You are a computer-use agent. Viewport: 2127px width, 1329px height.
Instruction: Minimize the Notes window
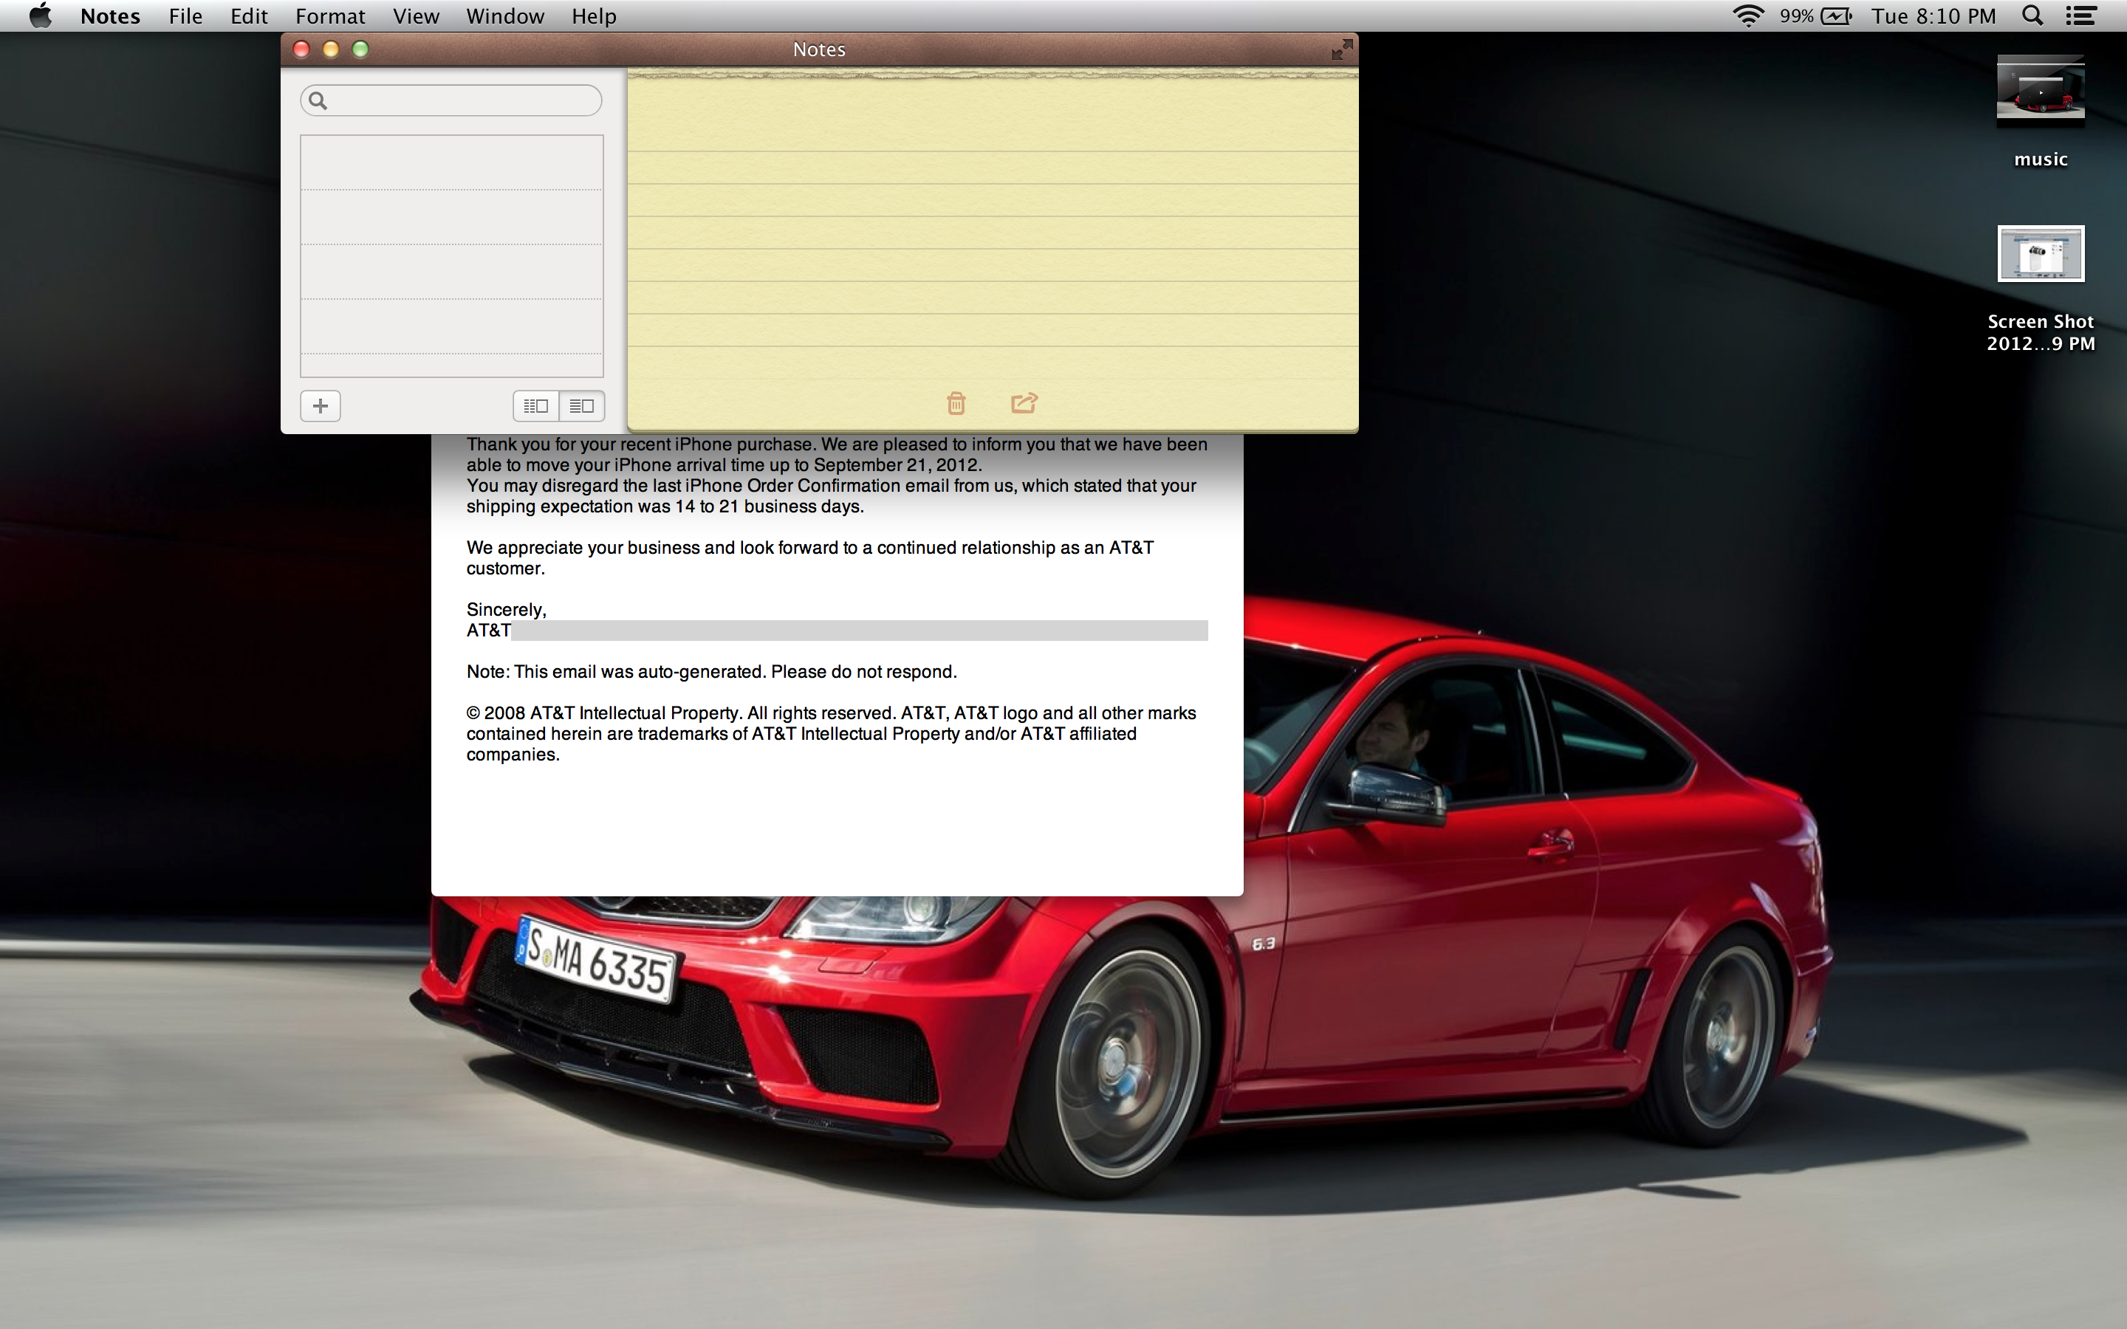pos(330,49)
